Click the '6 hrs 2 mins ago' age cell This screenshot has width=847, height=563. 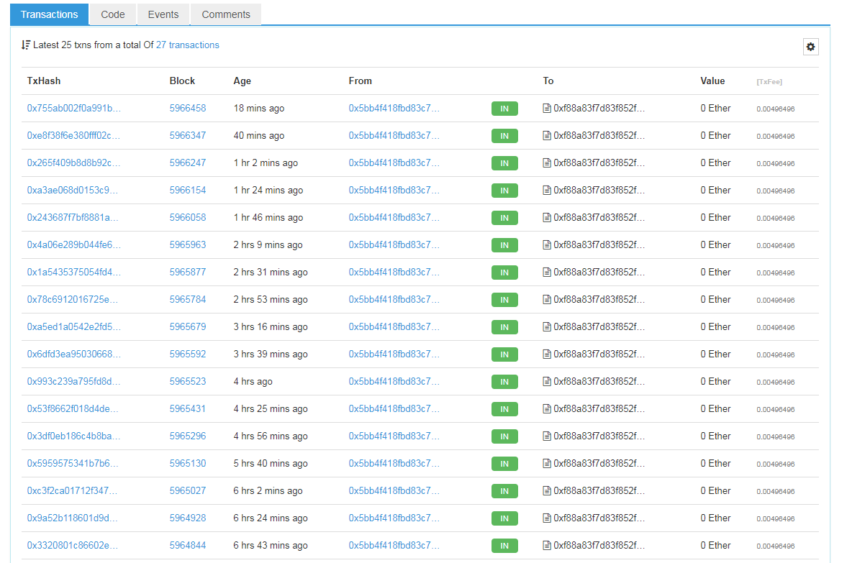click(x=268, y=490)
